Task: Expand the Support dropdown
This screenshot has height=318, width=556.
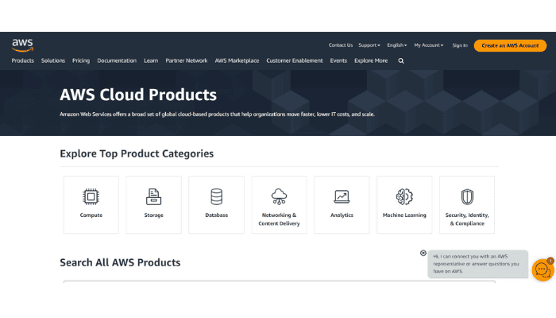Action: pos(369,45)
